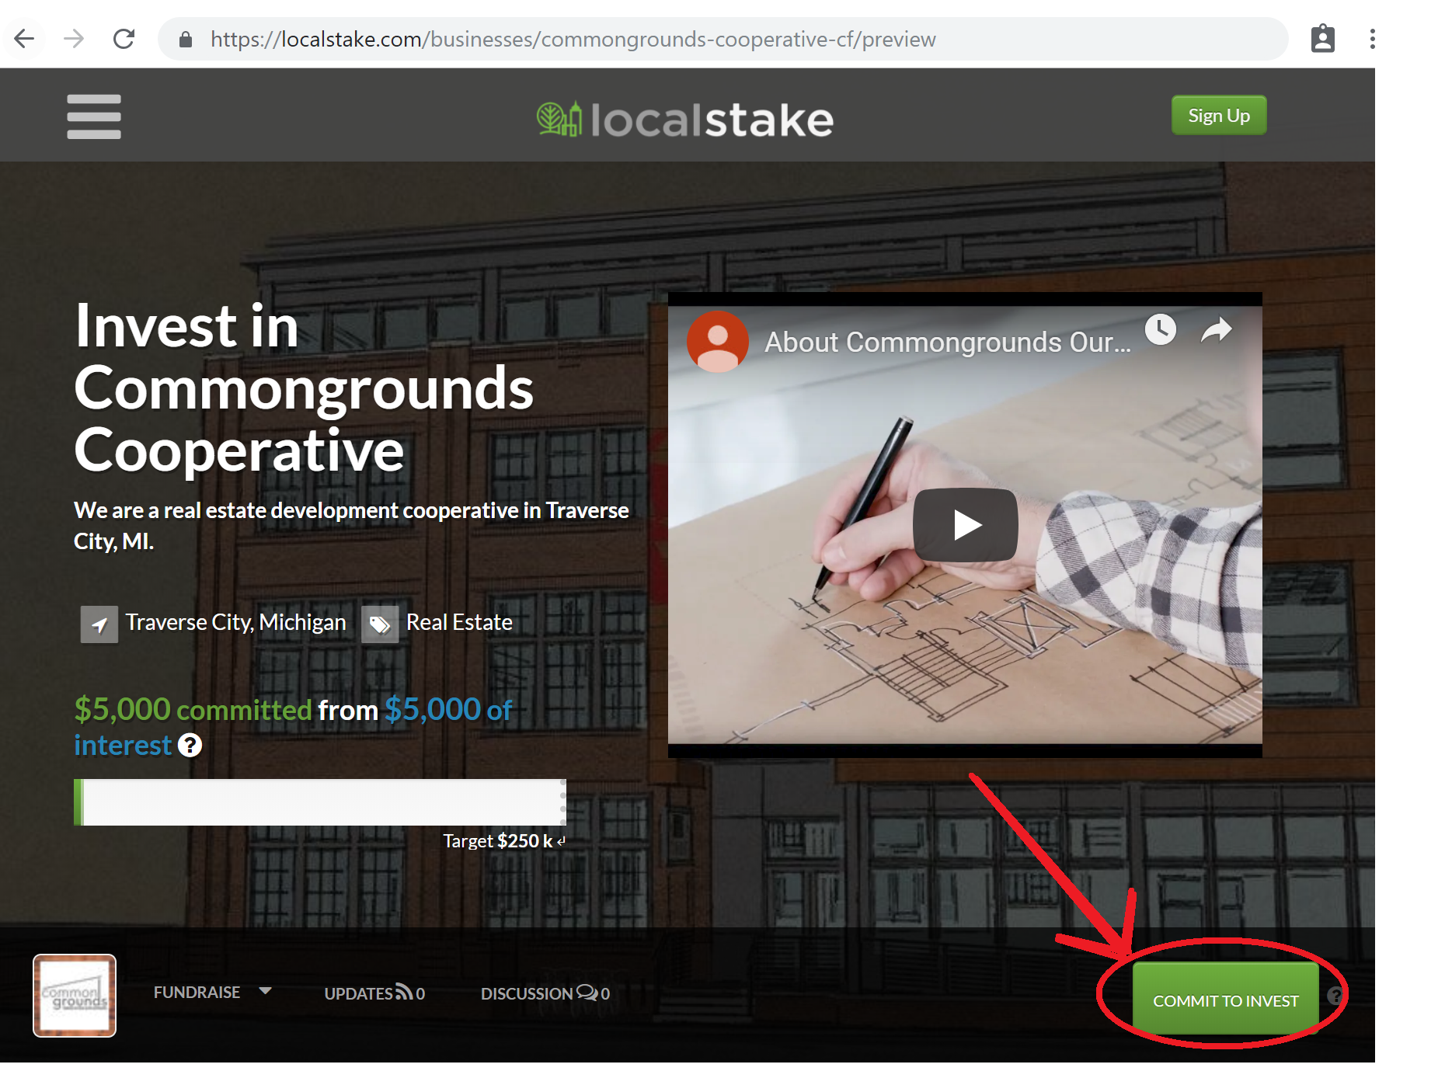The width and height of the screenshot is (1445, 1092).
Task: Open the FUNDRAISE tab
Action: (197, 993)
